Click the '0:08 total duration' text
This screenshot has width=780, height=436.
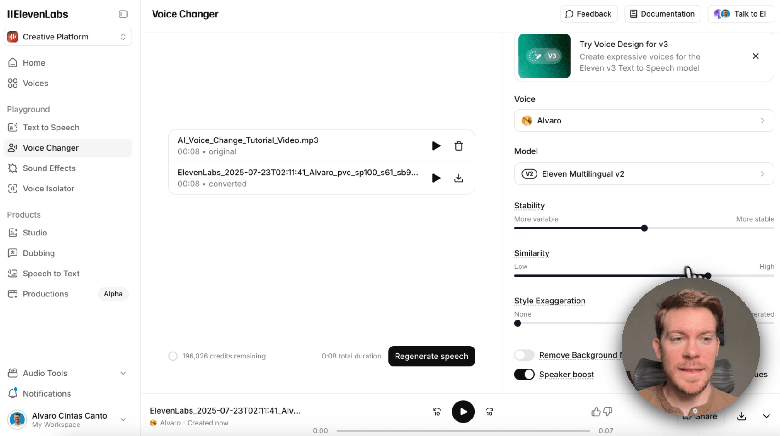pyautogui.click(x=351, y=356)
